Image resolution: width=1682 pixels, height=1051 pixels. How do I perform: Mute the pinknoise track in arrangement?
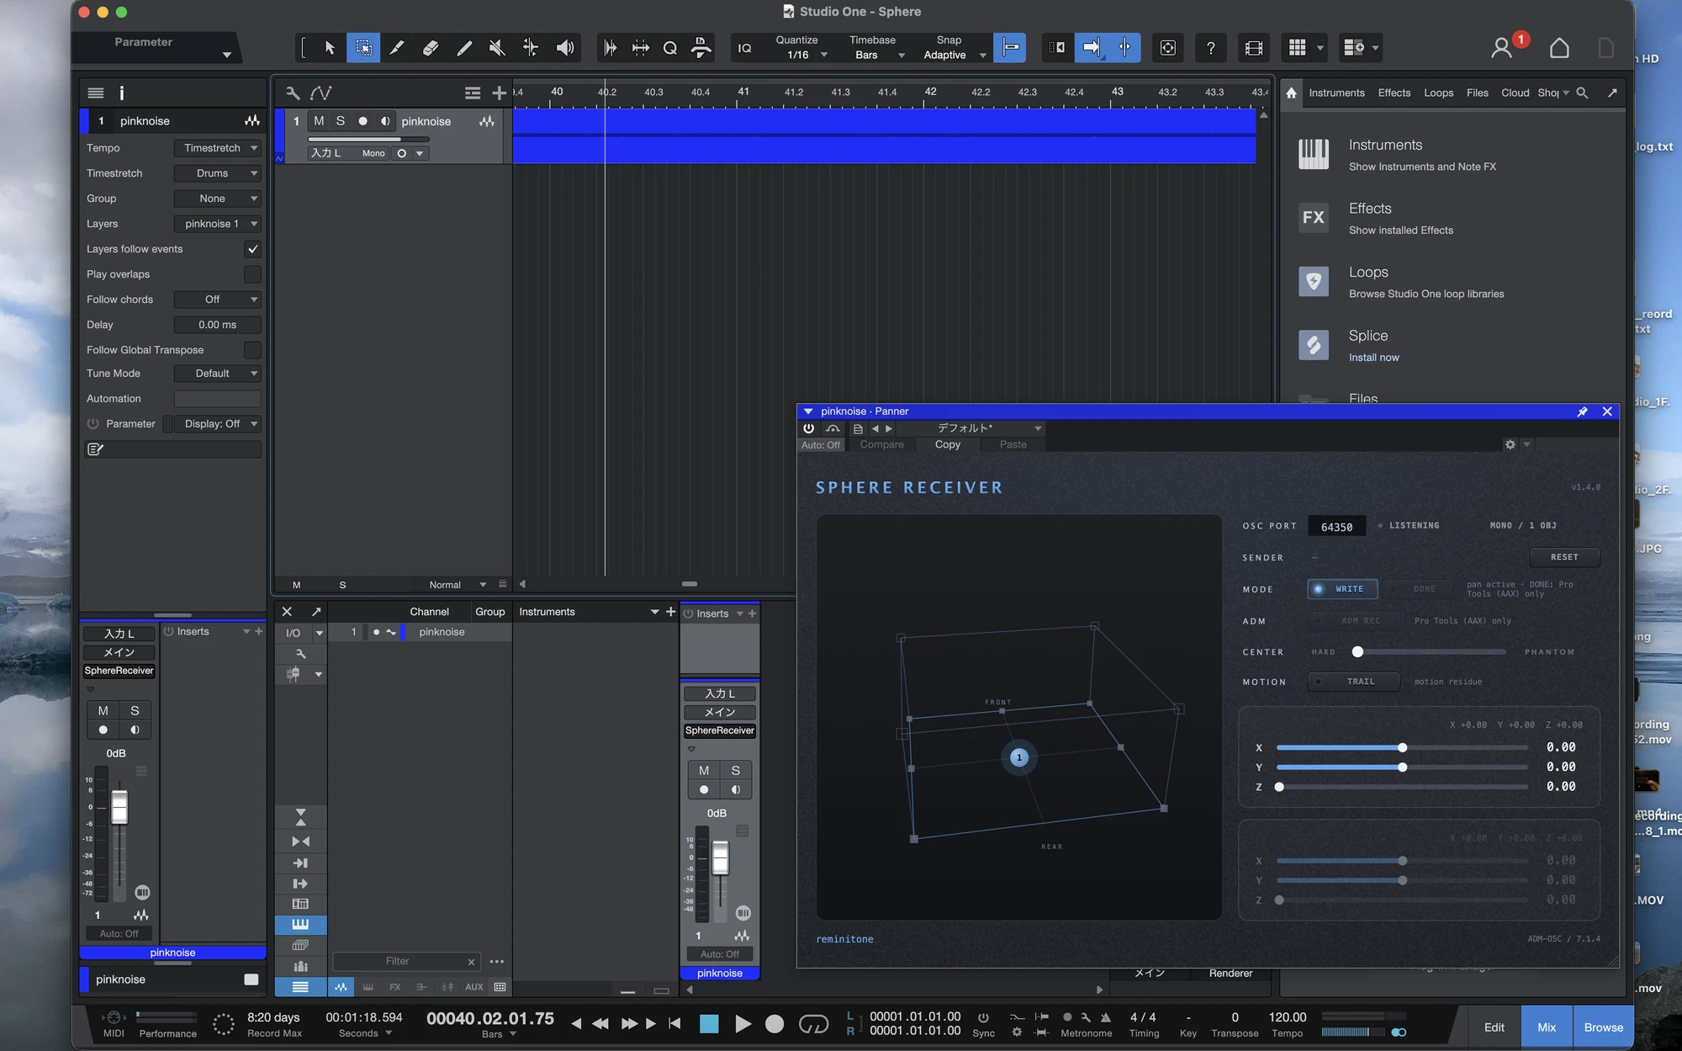coord(319,121)
